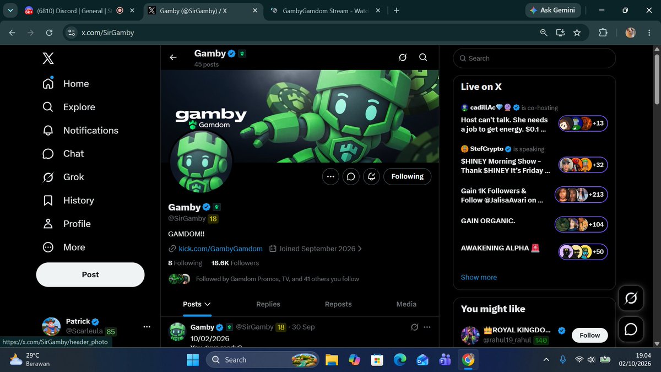Expand the More menu in the sidebar
661x372 pixels.
(64, 247)
